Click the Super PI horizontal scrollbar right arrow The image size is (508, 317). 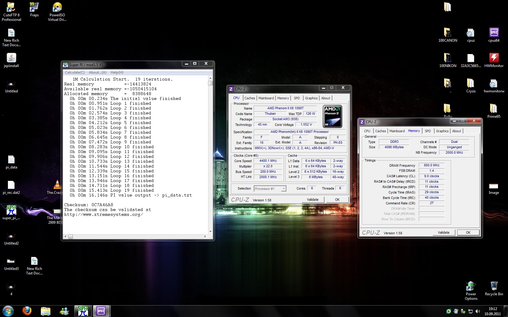coord(205,237)
